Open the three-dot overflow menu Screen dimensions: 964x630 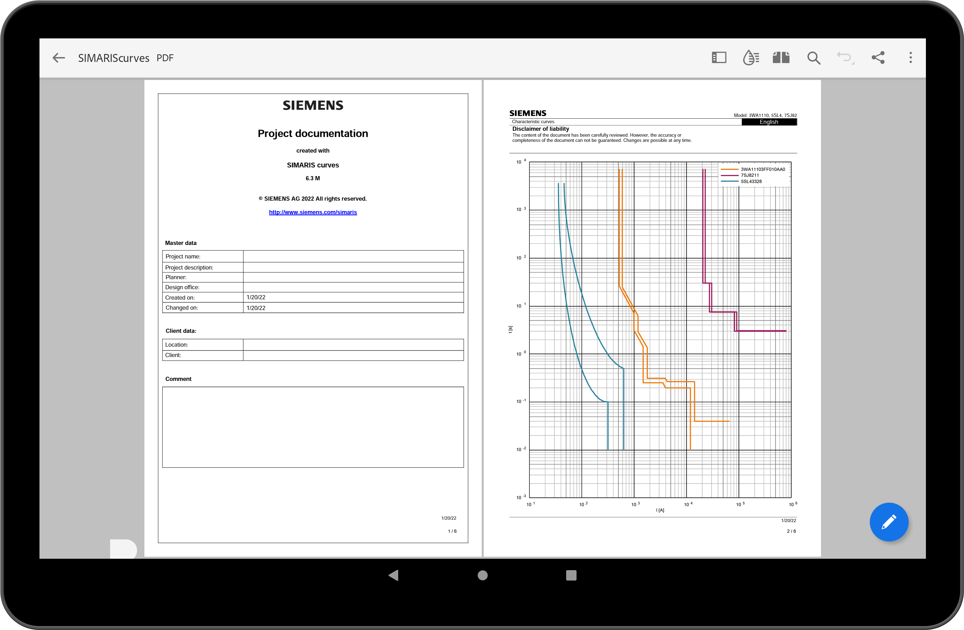[911, 57]
